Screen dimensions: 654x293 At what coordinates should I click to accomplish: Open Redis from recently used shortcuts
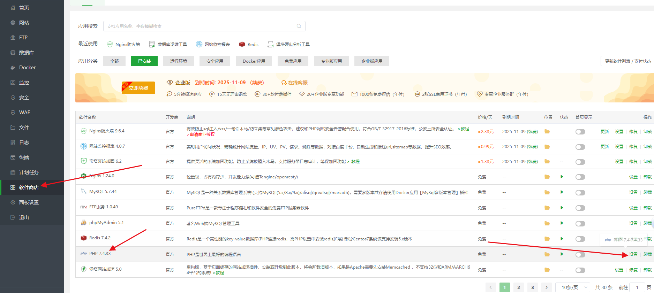tap(248, 44)
